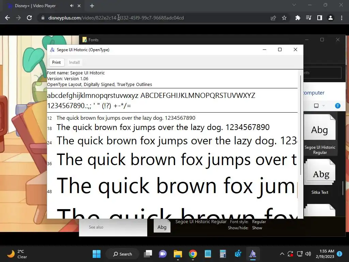Open Chrome profile avatar
The image size is (349, 262).
click(331, 18)
